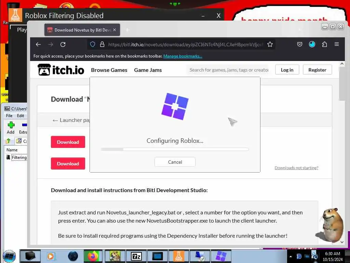Close the Download Novetus tab
This screenshot has width=350, height=263.
pos(115,30)
